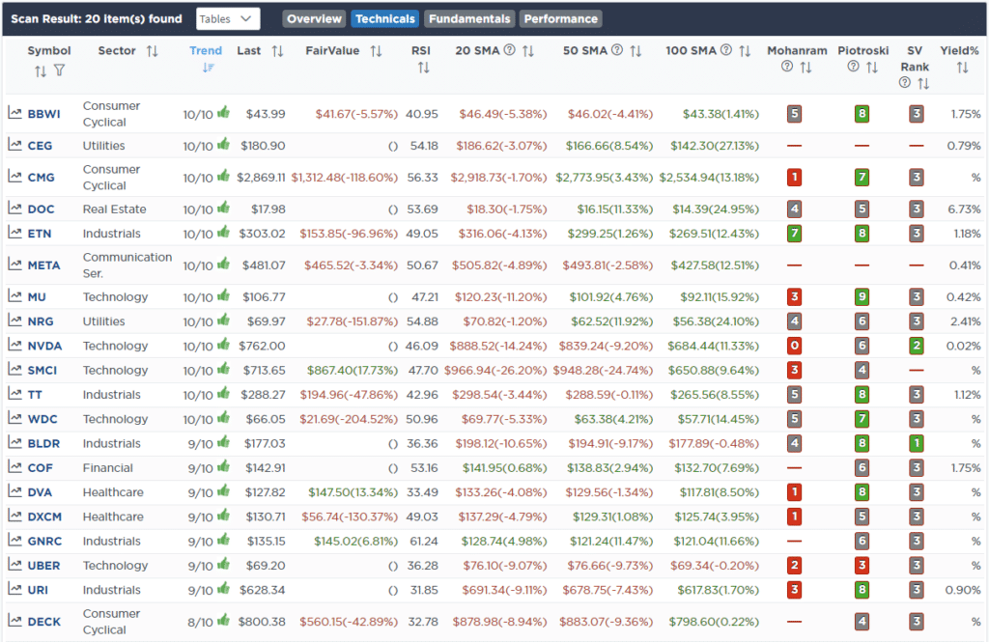
Task: Open the WDC symbol link
Action: pos(42,419)
